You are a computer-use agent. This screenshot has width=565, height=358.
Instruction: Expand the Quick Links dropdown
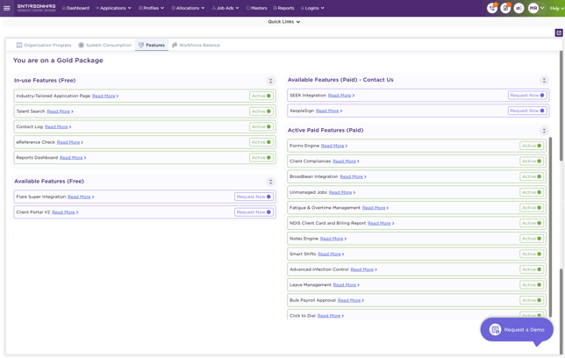tap(283, 22)
